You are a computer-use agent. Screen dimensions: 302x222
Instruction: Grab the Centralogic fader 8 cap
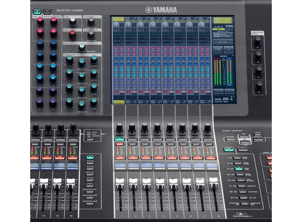(x=213, y=183)
